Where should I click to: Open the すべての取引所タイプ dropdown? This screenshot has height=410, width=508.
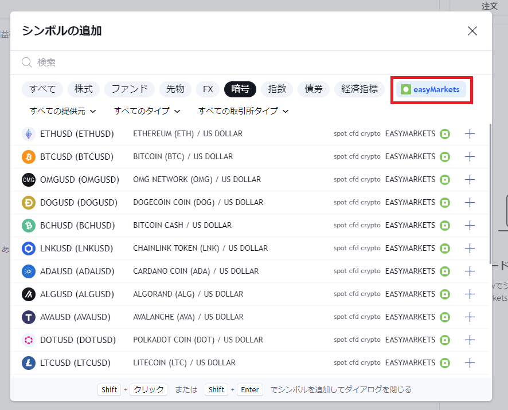(243, 111)
